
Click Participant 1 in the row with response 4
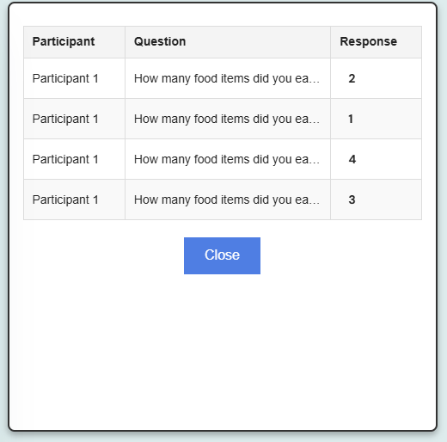tap(65, 159)
